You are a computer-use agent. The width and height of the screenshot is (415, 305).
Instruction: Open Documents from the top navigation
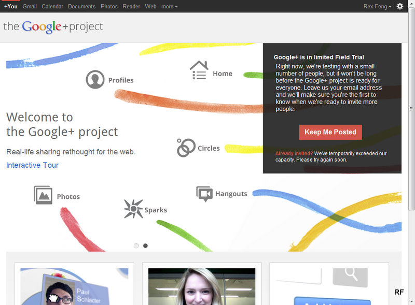pos(81,6)
